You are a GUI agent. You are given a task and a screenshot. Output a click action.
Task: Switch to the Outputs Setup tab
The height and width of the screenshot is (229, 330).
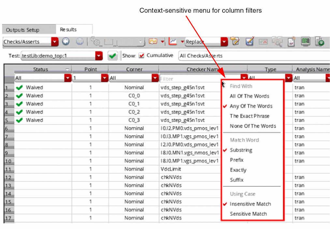23,30
